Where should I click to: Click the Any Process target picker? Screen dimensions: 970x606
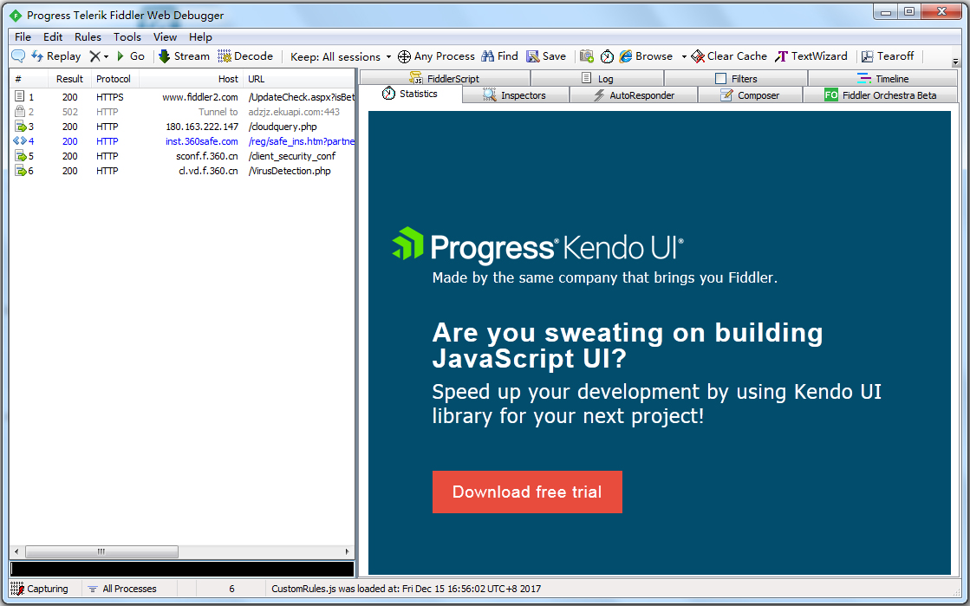click(x=436, y=56)
